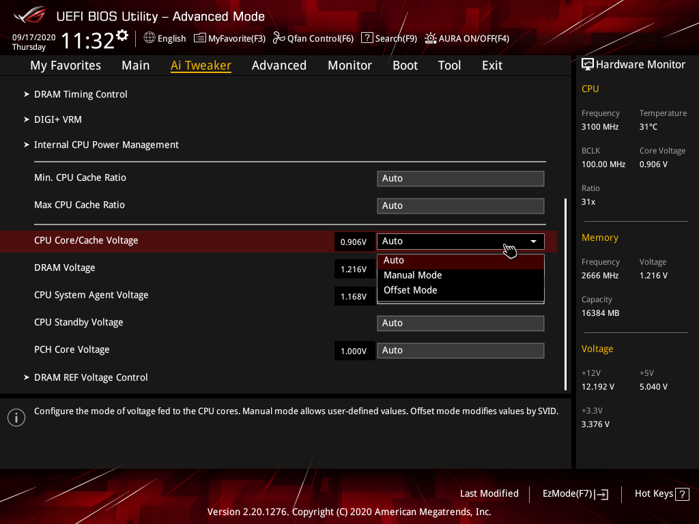Click the 31°C temperature reading
The height and width of the screenshot is (524, 699).
pos(648,127)
